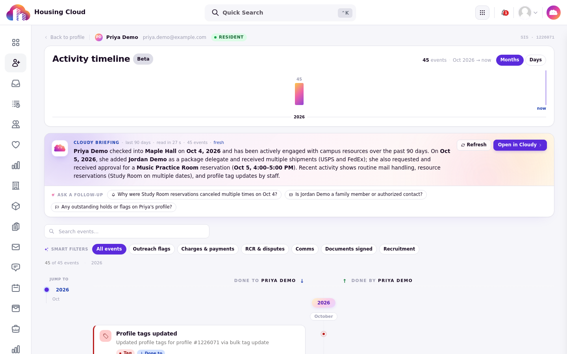Open the clipboard documents sidebar icon
Viewport: 567px width, 354px height.
coord(16,227)
